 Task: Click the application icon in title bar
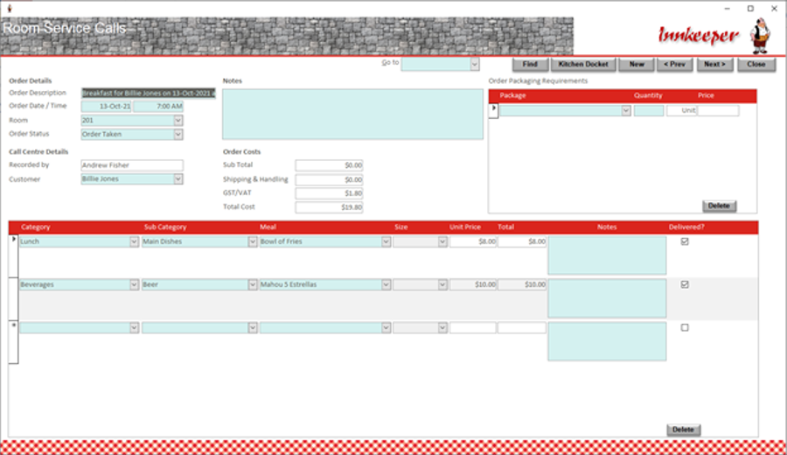pos(10,8)
